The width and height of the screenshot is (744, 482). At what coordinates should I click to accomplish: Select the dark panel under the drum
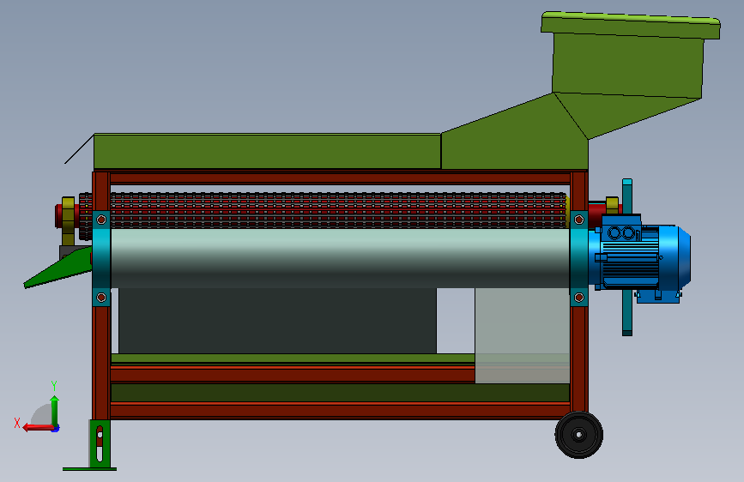[277, 321]
